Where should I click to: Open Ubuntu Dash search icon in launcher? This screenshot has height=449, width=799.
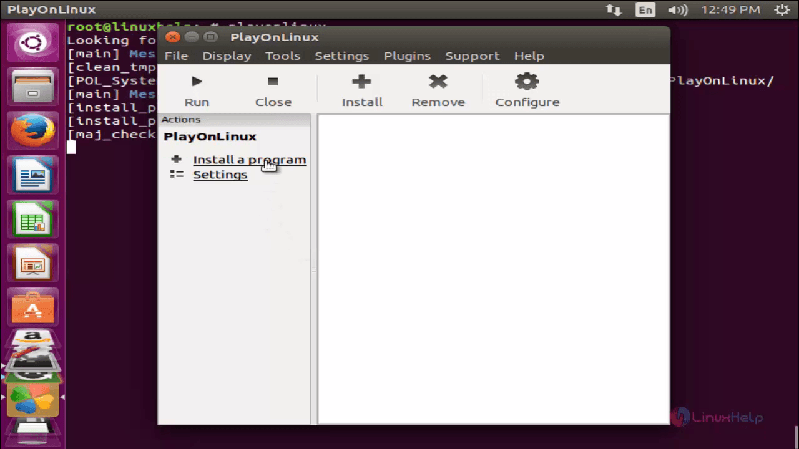pos(32,43)
